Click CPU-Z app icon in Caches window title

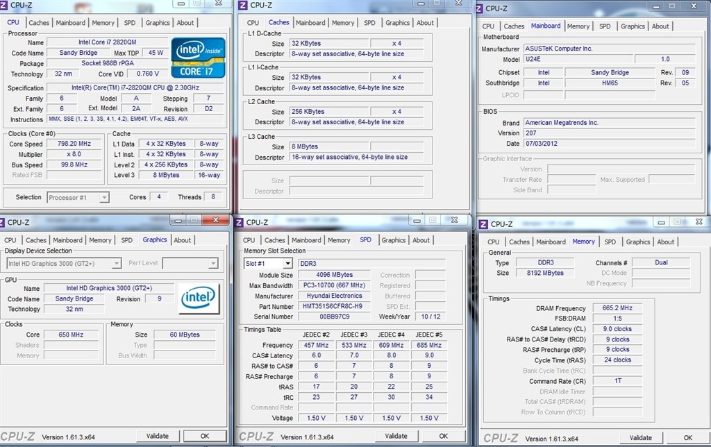[x=242, y=5]
